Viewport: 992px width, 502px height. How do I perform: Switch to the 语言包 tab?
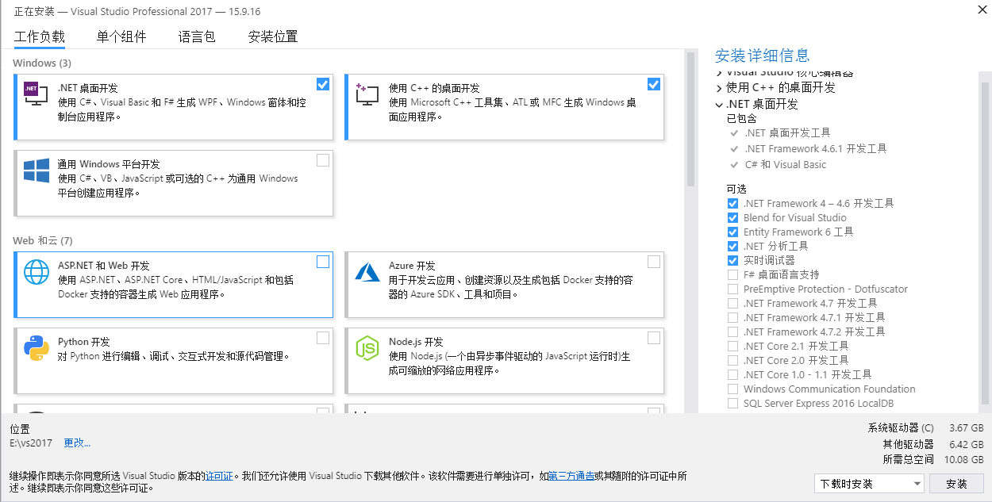[x=197, y=36]
